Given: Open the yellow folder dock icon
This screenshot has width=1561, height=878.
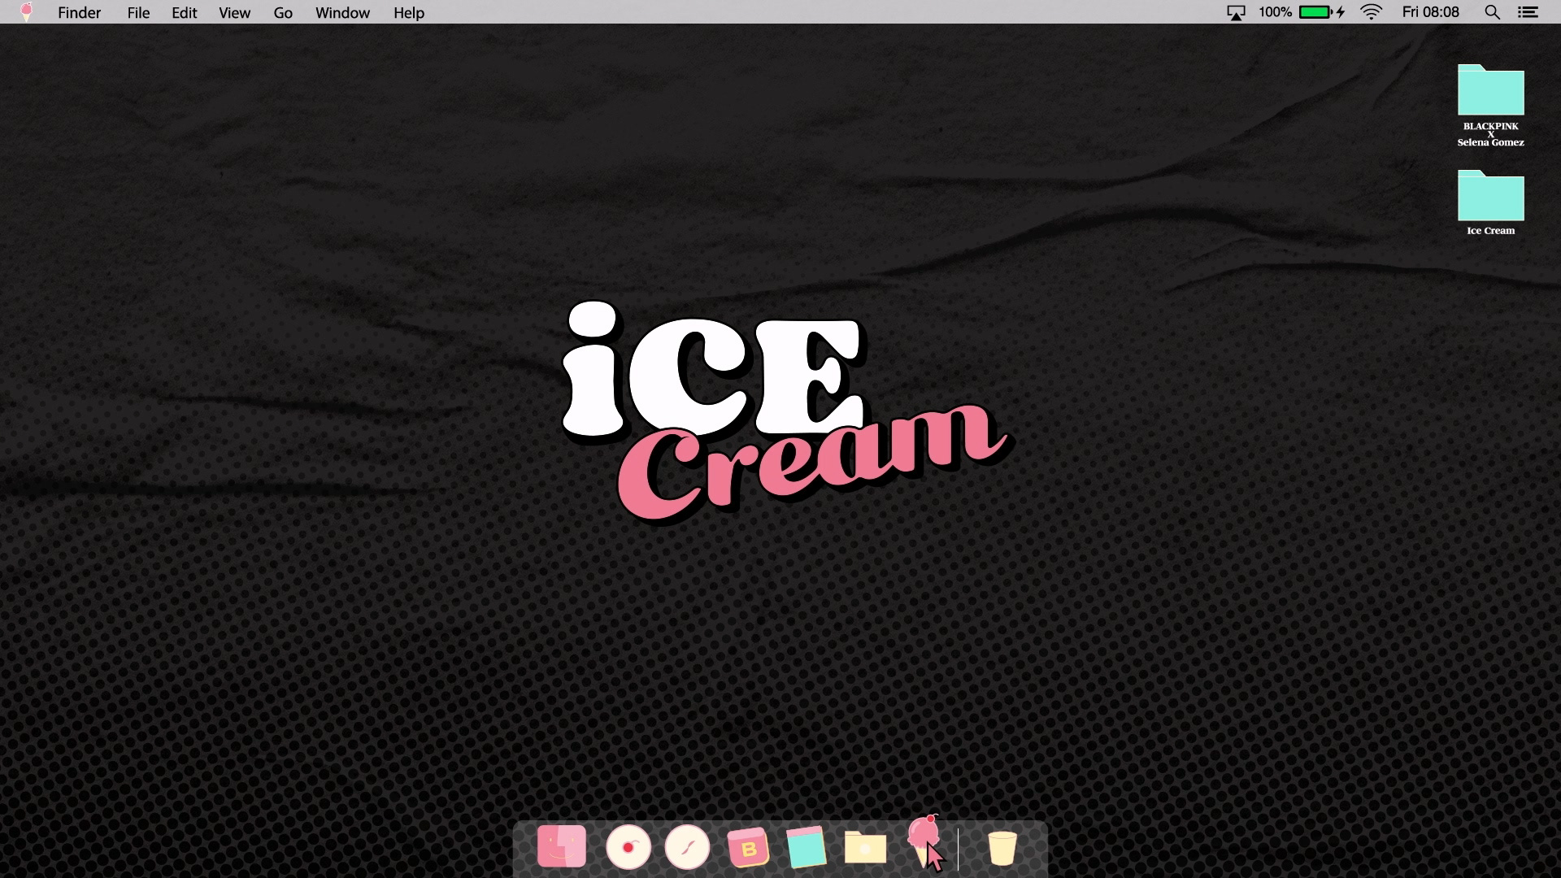Looking at the screenshot, I should coord(865,848).
